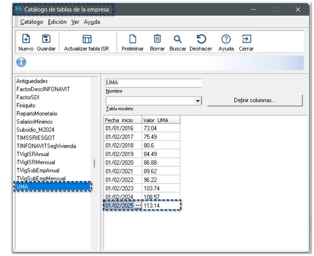The height and width of the screenshot is (256, 314).
Task: Click the blue information icon
Action: (21, 62)
